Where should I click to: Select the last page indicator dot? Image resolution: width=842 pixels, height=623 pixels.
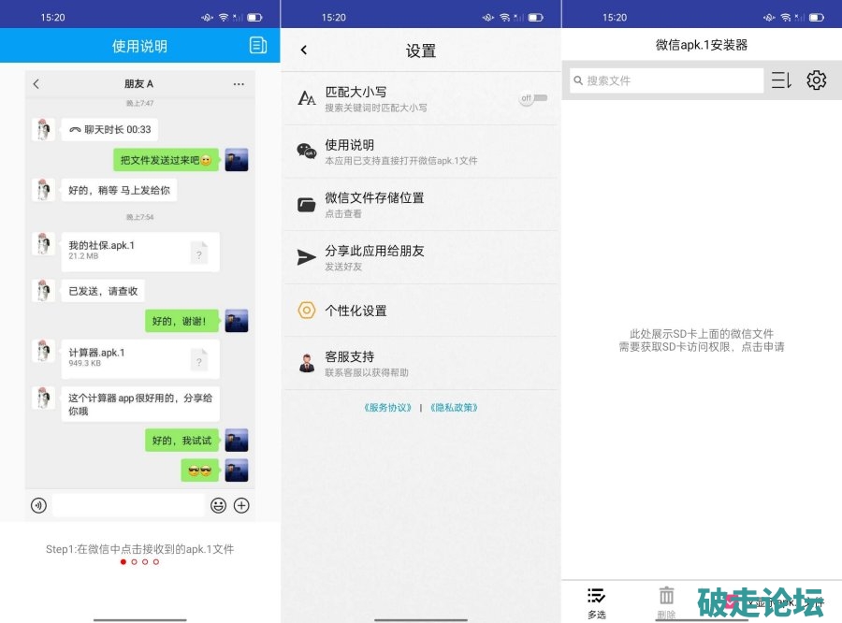(156, 562)
